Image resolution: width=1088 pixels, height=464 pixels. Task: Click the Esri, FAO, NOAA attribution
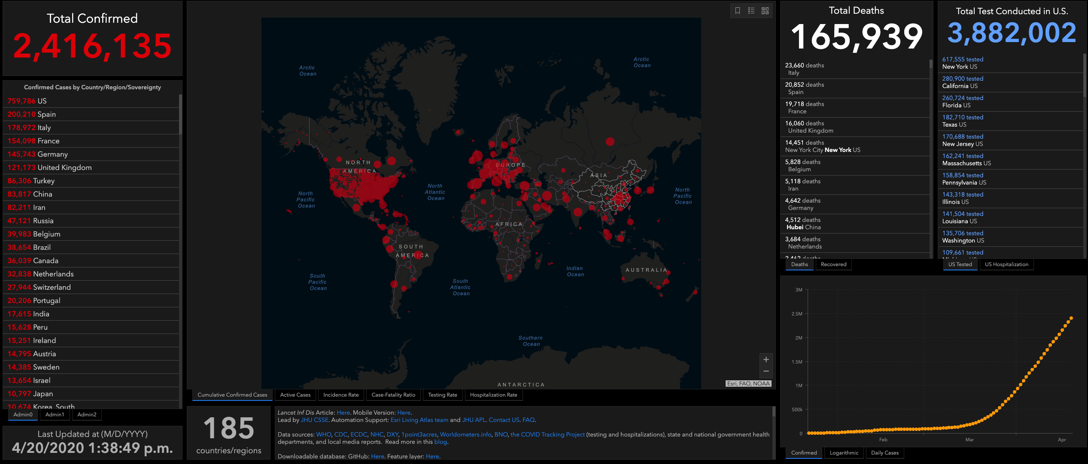748,384
